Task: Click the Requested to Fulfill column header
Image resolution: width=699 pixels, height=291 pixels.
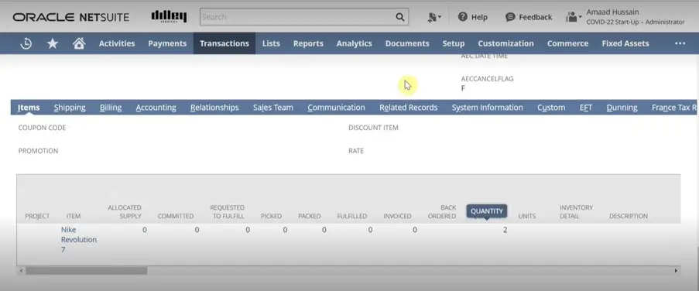Action: [227, 212]
